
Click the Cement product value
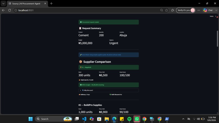pos(83,35)
